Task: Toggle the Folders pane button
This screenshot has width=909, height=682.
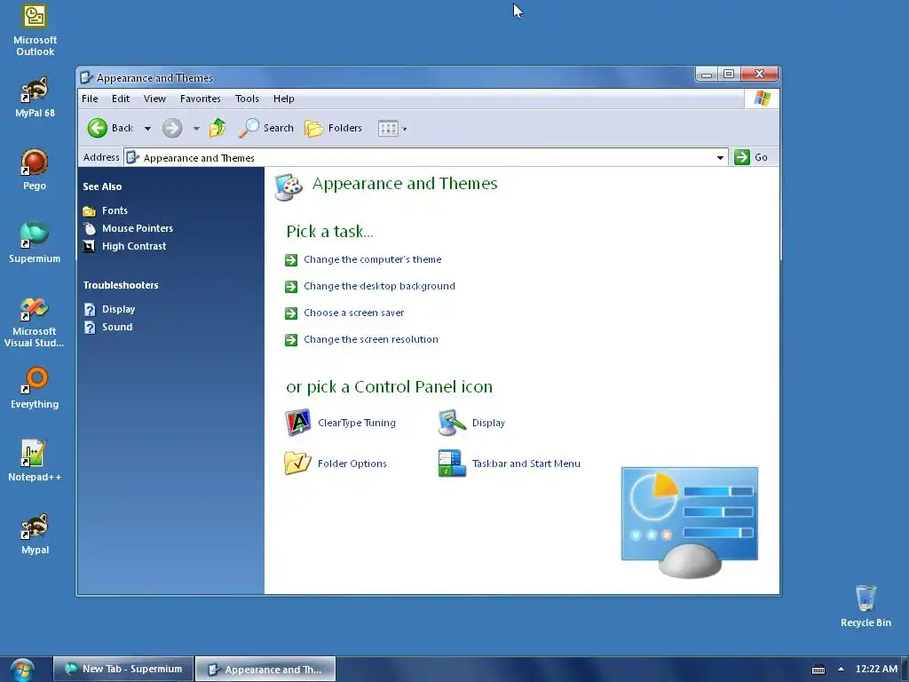Action: tap(334, 128)
